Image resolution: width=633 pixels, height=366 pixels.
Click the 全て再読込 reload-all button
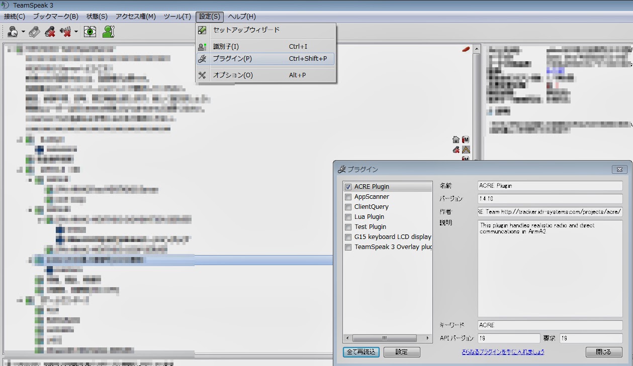[361, 352]
